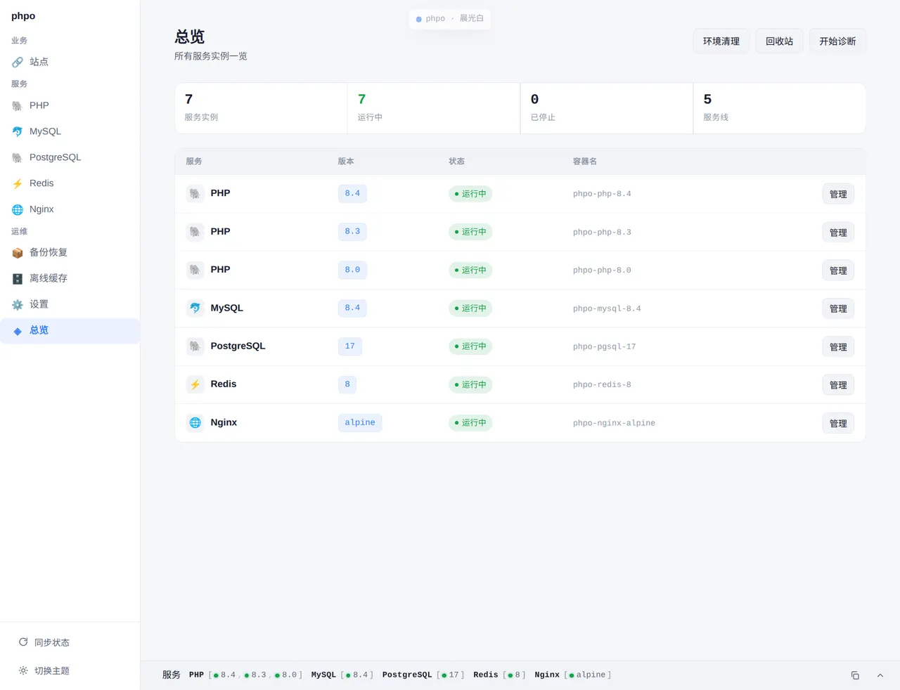Viewport: 900px width, 690px height.
Task: Open MySQL in the sidebar
Action: point(70,131)
